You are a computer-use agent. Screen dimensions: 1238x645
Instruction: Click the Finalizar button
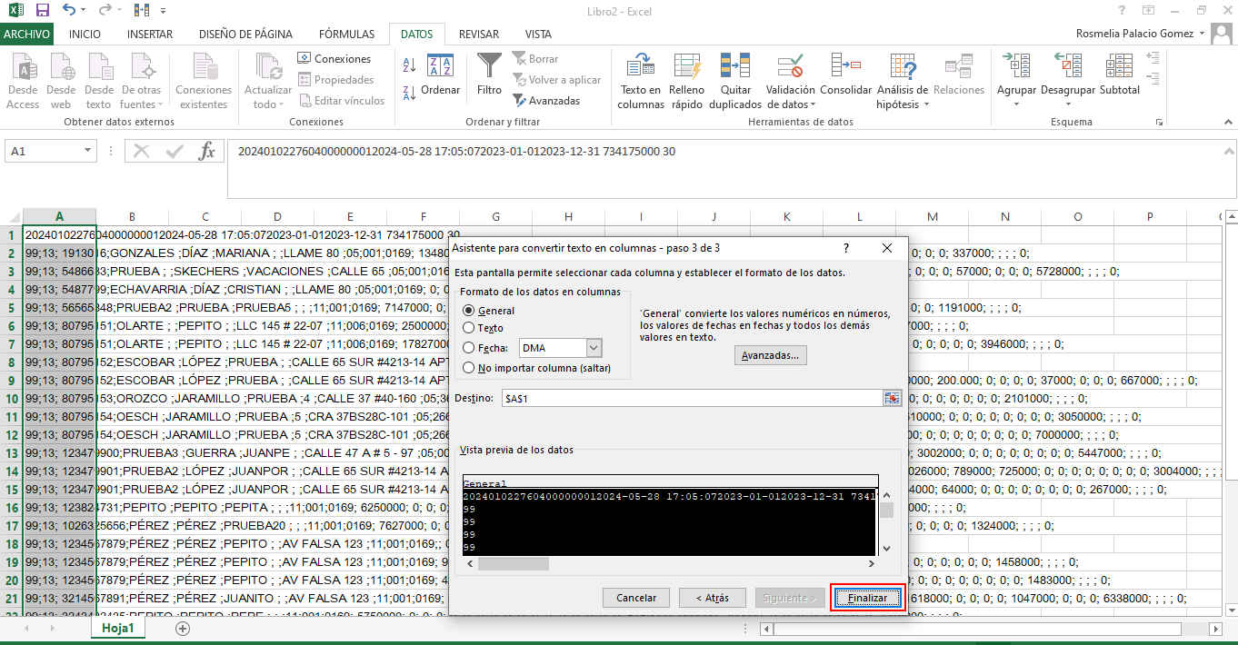(867, 599)
